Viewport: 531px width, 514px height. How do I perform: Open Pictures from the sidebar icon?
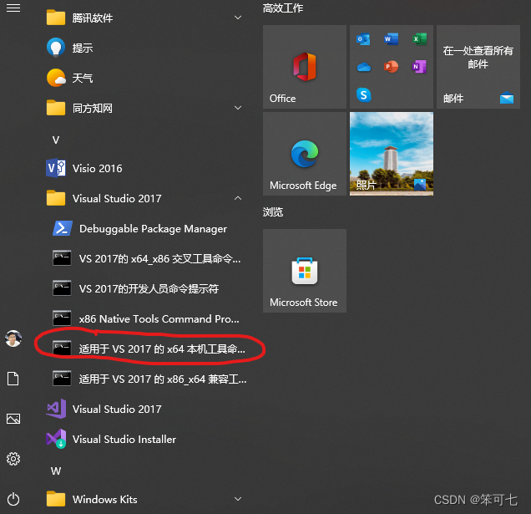[x=13, y=419]
